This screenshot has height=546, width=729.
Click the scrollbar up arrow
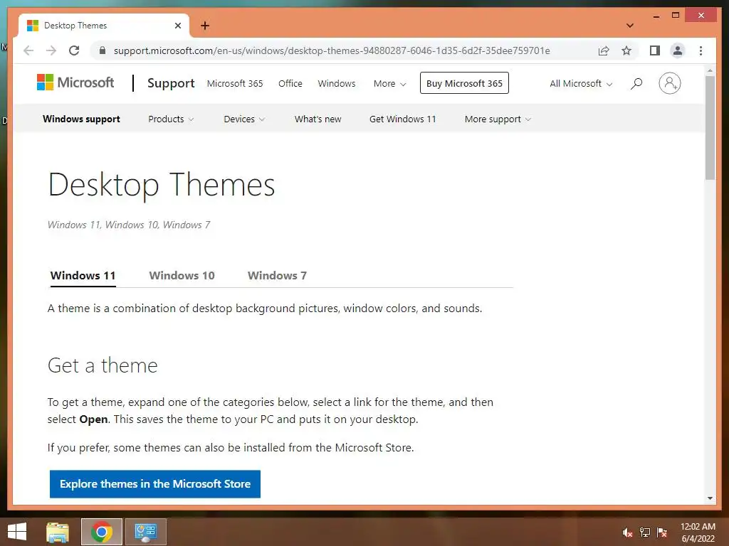coord(710,70)
